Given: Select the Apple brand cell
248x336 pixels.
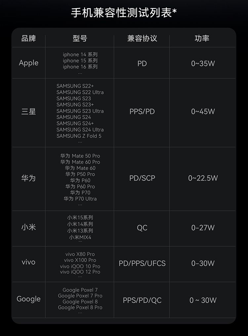Looking at the screenshot, I should coord(28,63).
